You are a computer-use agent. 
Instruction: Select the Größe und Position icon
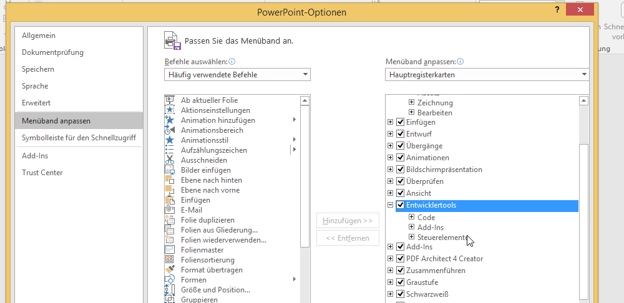tap(170, 289)
